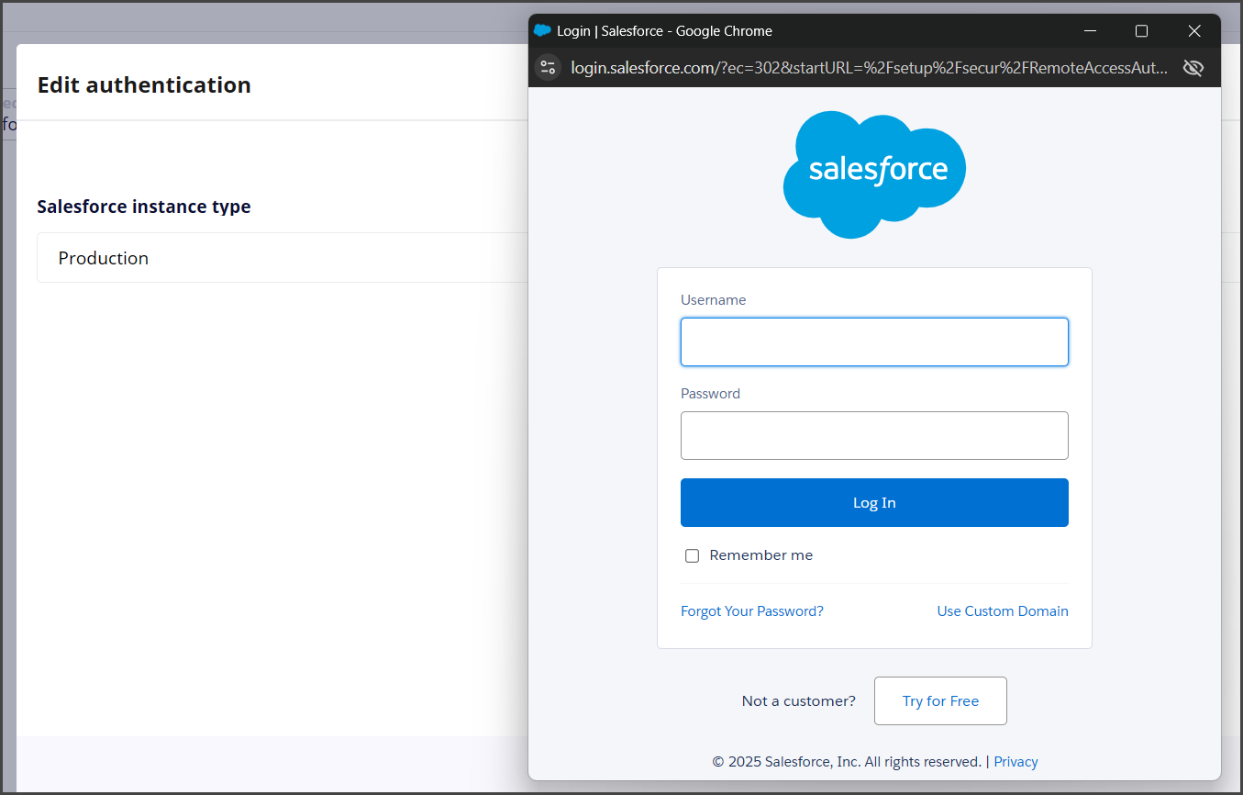Open the Privacy link in the footer
Screen dimensions: 1243x795
[1015, 762]
